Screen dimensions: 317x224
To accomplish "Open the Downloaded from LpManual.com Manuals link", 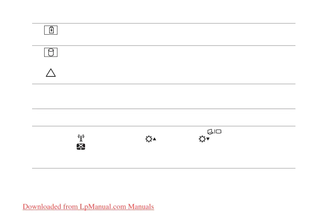I will [88, 207].
